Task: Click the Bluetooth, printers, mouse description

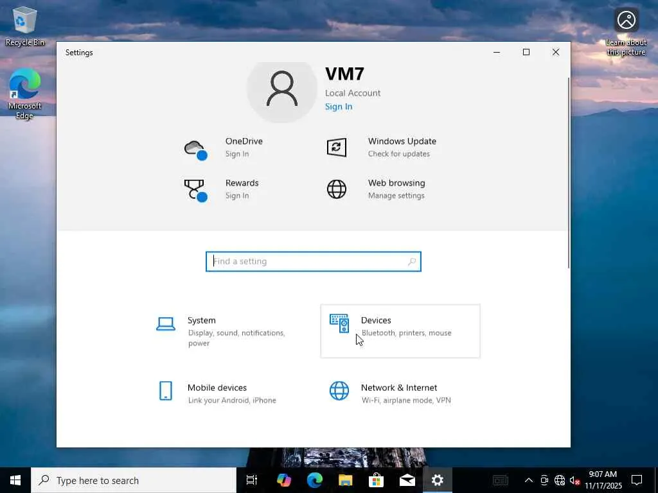Action: pyautogui.click(x=406, y=333)
